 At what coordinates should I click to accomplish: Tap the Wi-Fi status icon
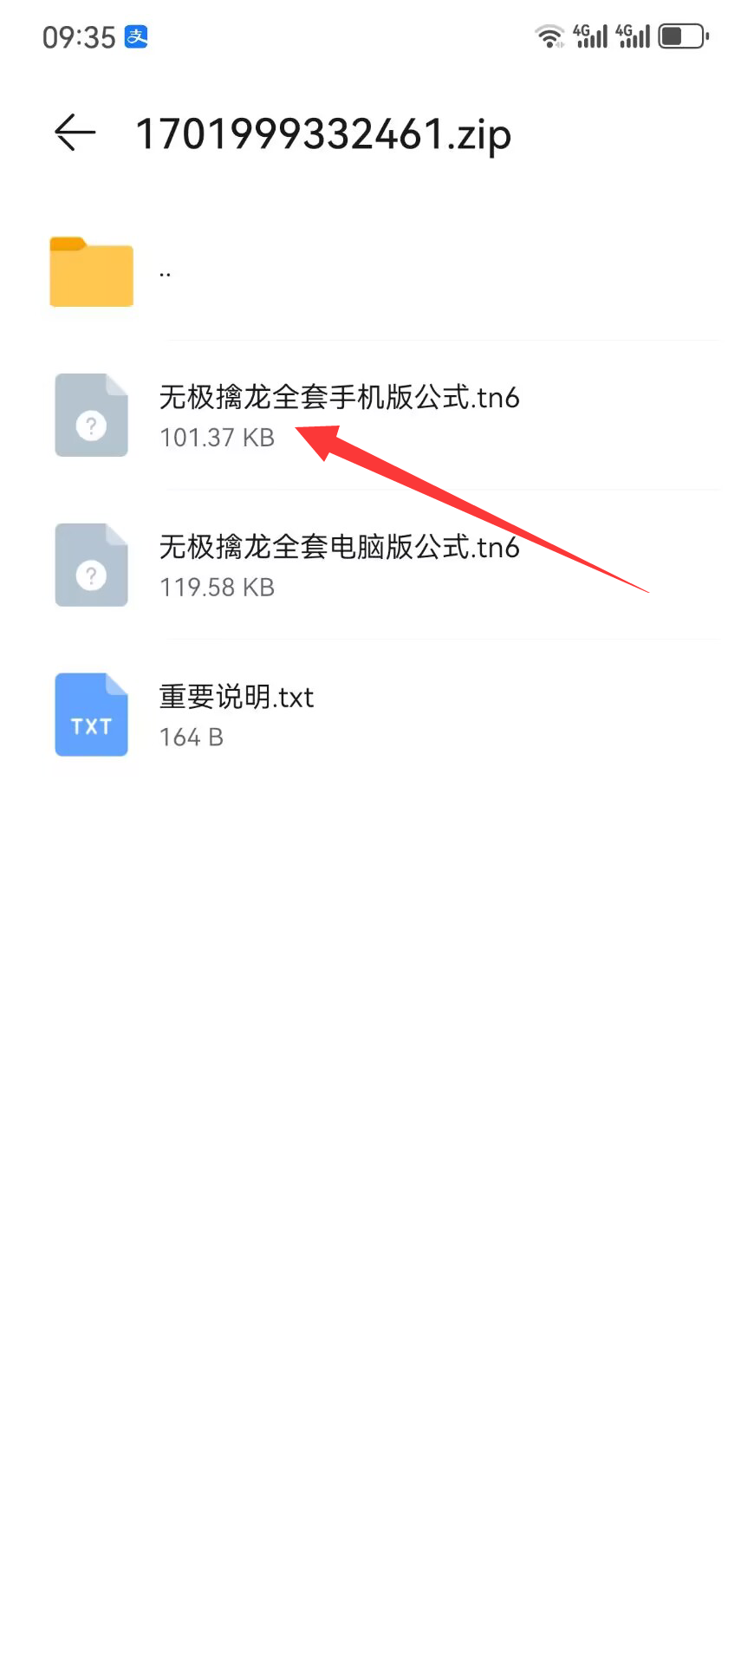(549, 36)
